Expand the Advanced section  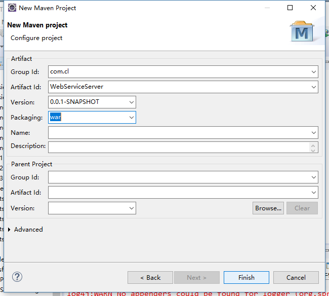point(9,230)
